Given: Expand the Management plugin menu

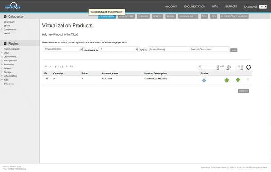Looking at the screenshot, I should [x=2, y=60].
